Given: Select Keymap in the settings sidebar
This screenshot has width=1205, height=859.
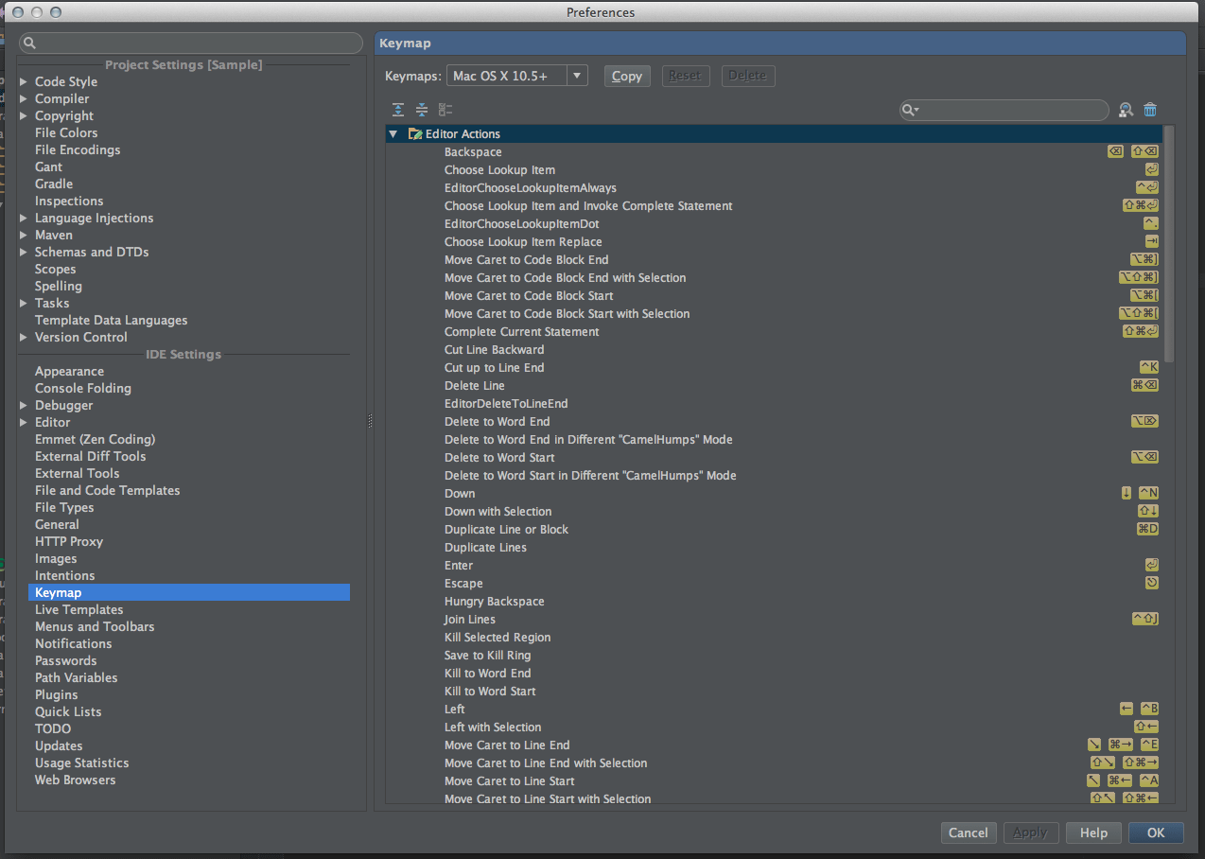Looking at the screenshot, I should click(x=58, y=592).
